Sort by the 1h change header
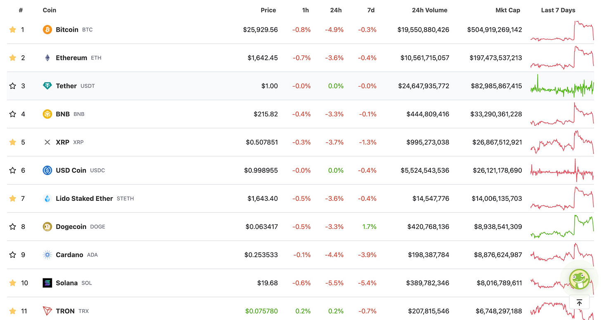 (305, 10)
